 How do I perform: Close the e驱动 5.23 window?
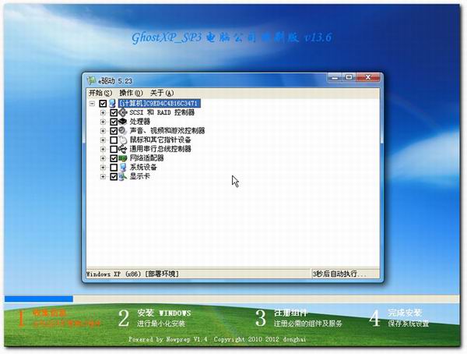(368, 78)
